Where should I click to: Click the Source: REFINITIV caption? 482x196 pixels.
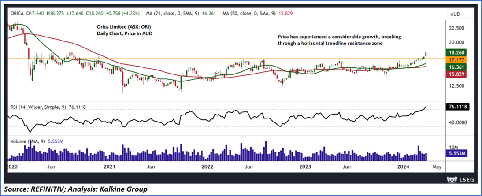76,189
